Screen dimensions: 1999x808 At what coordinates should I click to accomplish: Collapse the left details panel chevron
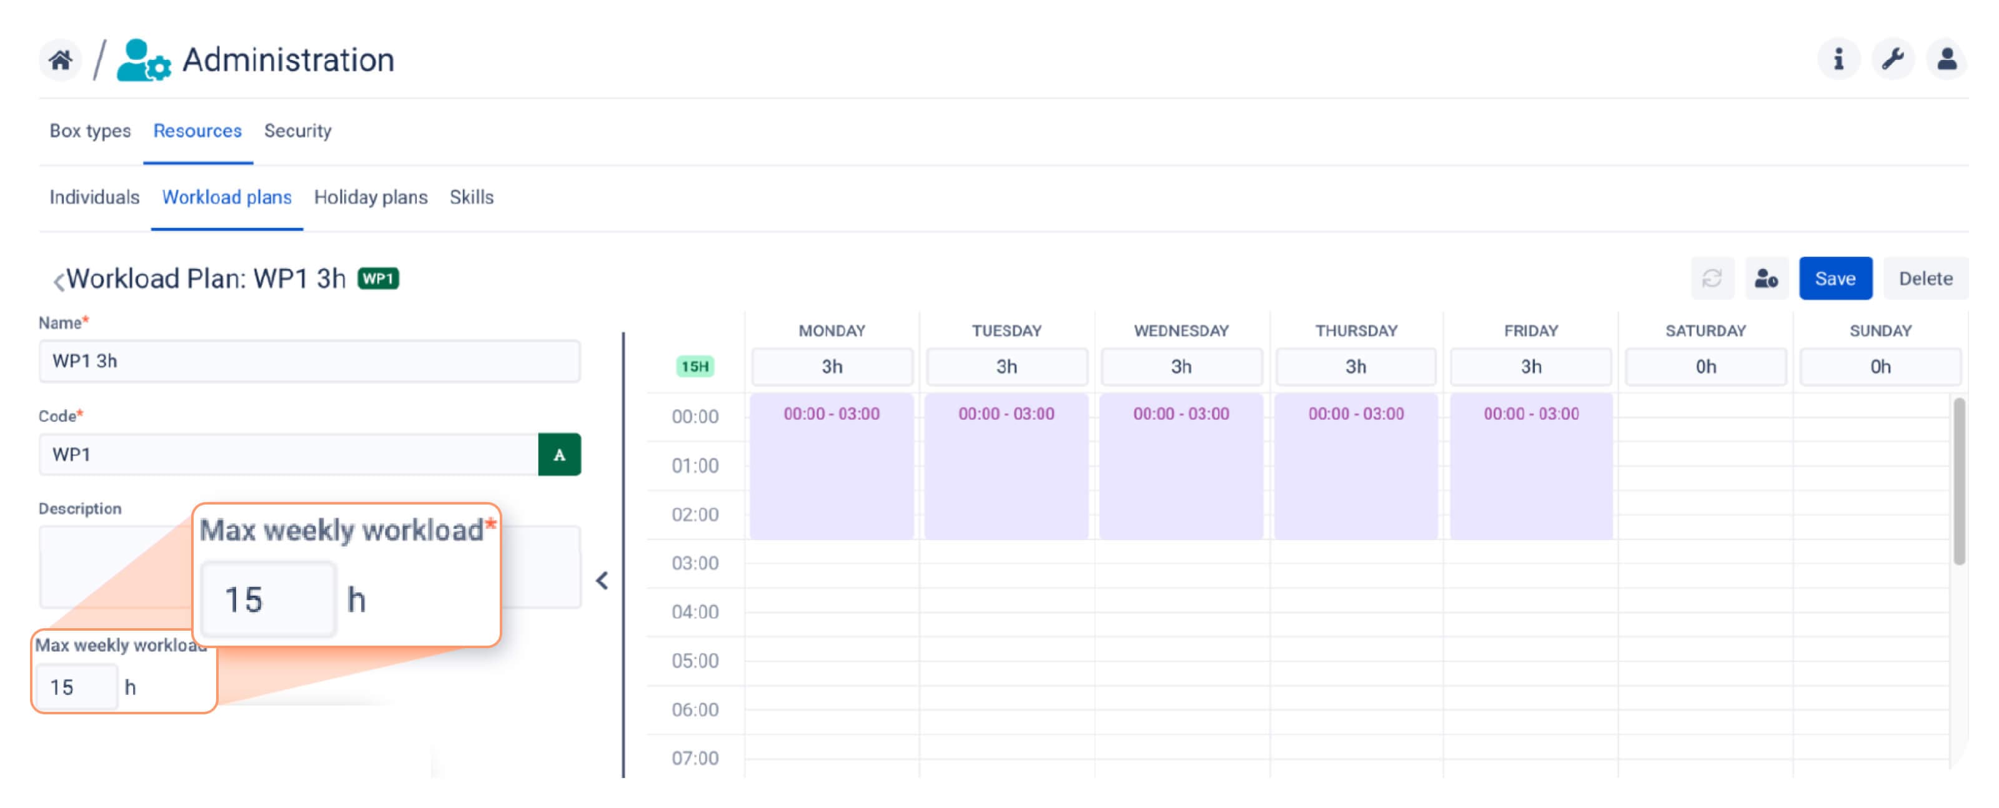[602, 581]
